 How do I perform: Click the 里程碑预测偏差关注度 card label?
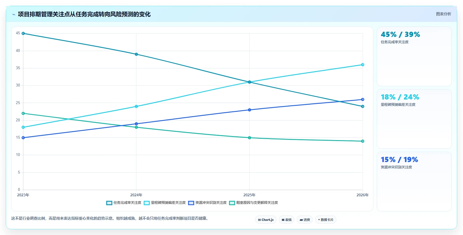398,105
